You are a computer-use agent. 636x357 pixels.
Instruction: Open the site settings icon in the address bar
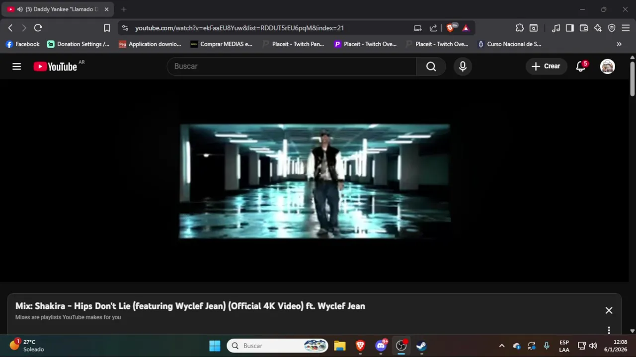pyautogui.click(x=125, y=28)
